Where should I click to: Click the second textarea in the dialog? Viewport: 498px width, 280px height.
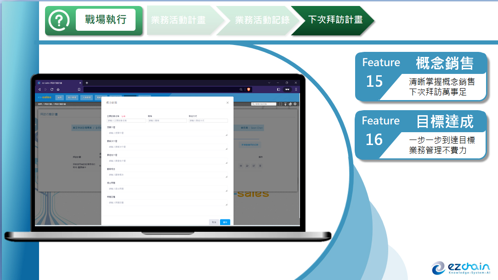pos(167,147)
